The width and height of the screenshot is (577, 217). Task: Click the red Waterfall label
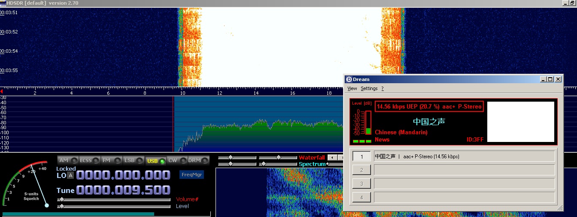[x=312, y=158]
